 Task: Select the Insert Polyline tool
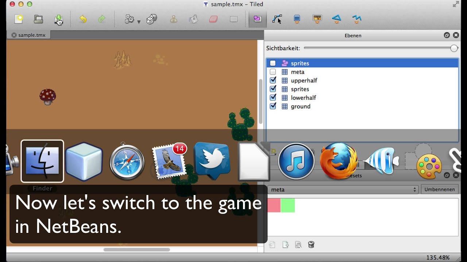357,19
